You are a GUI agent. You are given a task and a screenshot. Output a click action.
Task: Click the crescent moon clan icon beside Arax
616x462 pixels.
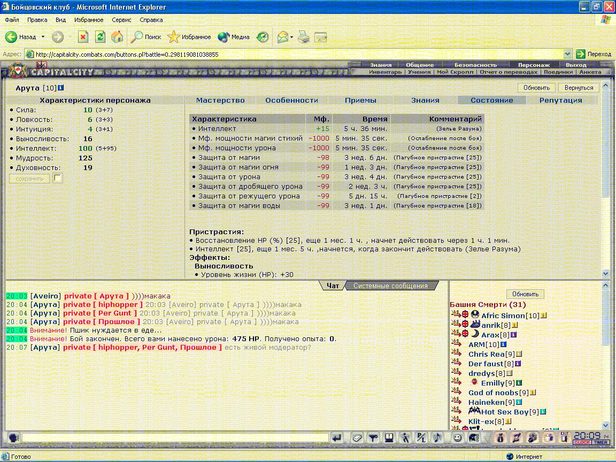(475, 334)
